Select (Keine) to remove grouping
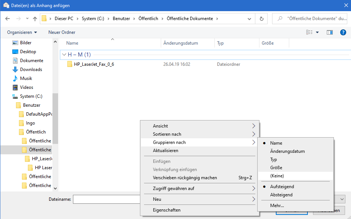351x219 pixels. (277, 176)
